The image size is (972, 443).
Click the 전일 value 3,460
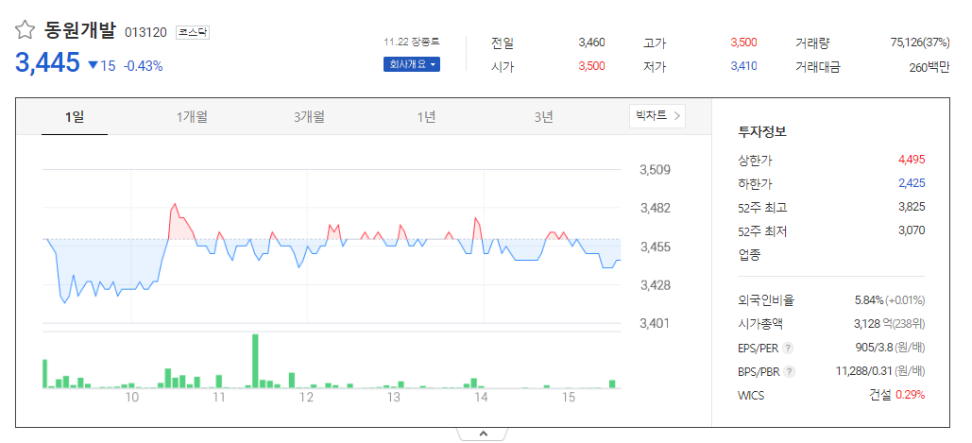(591, 43)
